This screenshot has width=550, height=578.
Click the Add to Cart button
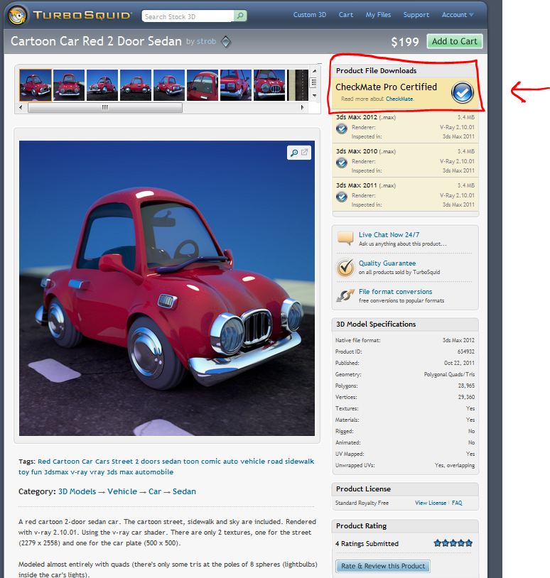tap(454, 41)
